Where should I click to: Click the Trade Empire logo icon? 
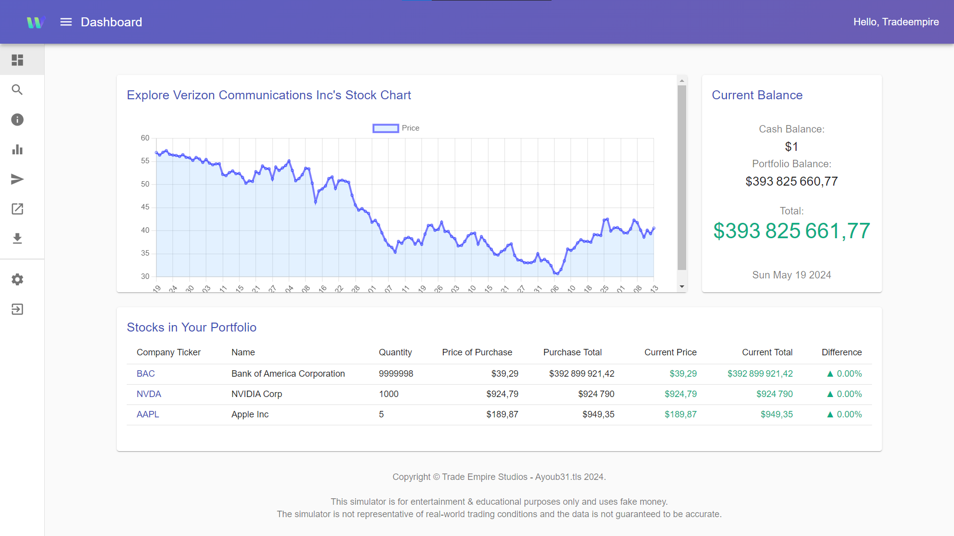tap(36, 22)
